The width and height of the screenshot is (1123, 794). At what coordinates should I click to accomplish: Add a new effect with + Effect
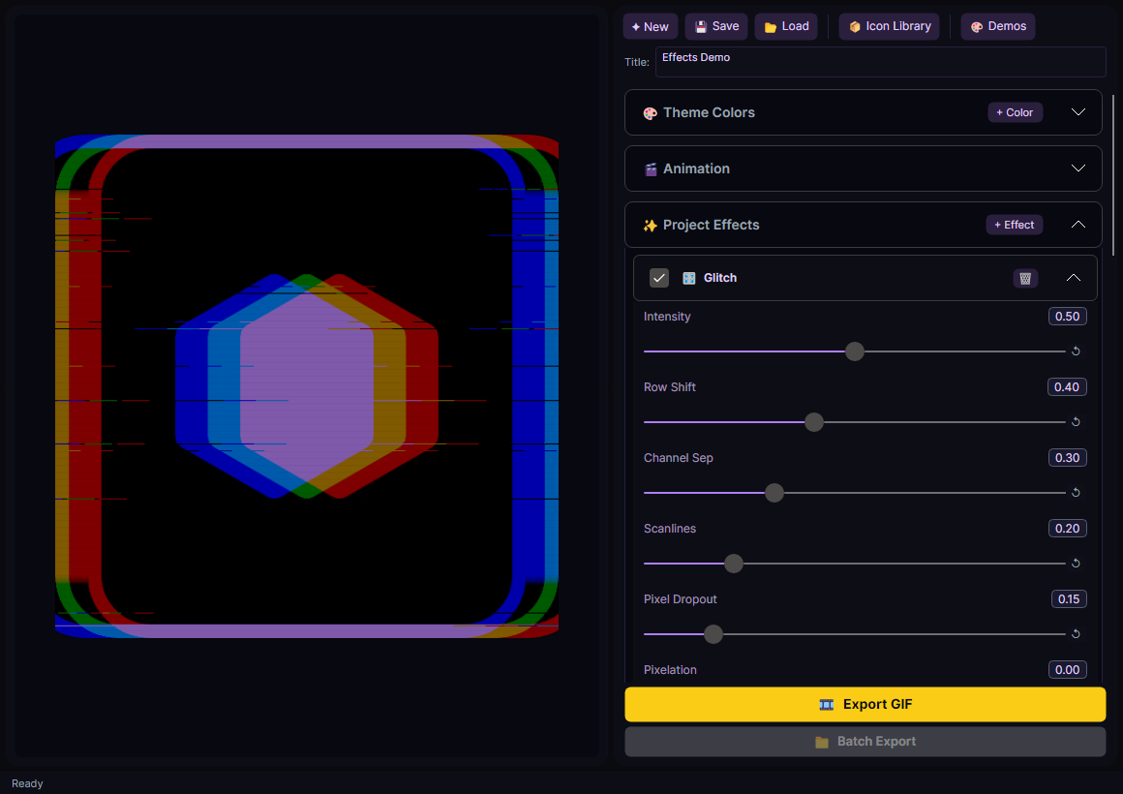coord(1014,225)
